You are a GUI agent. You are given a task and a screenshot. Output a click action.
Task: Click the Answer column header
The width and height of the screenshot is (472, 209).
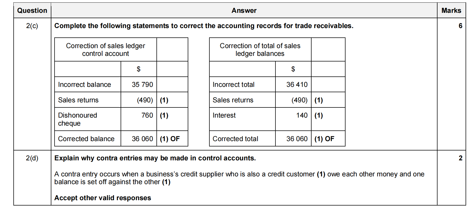coord(244,11)
